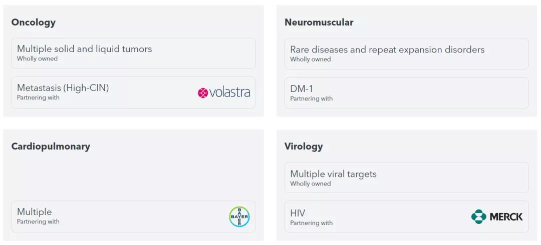The height and width of the screenshot is (245, 541).
Task: Click the Neuromuscular section heading
Action: (x=319, y=22)
